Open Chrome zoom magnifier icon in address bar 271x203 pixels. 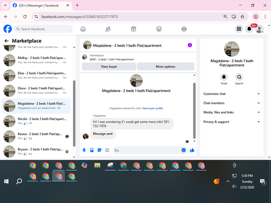[x=225, y=17]
